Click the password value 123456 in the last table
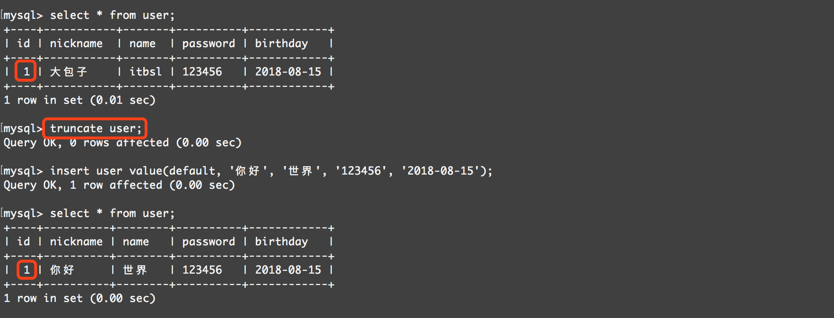The width and height of the screenshot is (834, 318). point(202,270)
